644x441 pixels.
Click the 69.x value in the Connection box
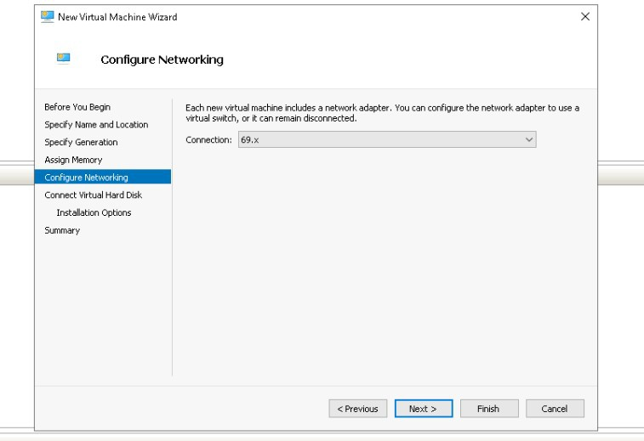(x=249, y=139)
